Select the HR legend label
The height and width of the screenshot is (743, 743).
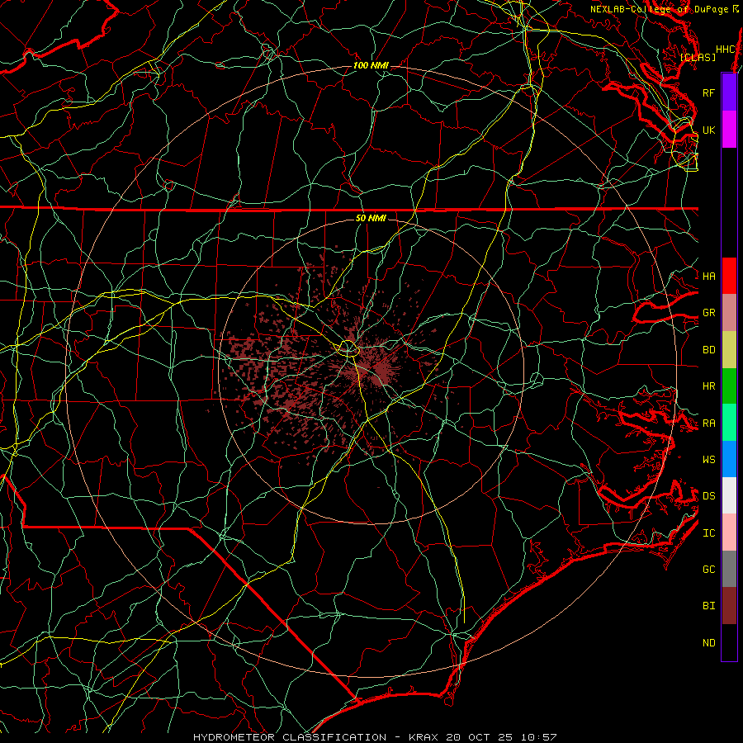pos(708,386)
